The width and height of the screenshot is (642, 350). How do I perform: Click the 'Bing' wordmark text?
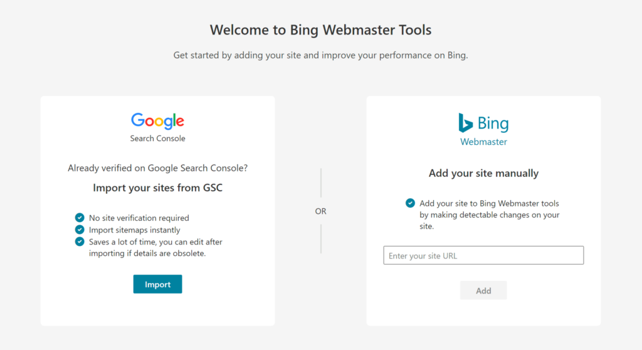point(493,123)
